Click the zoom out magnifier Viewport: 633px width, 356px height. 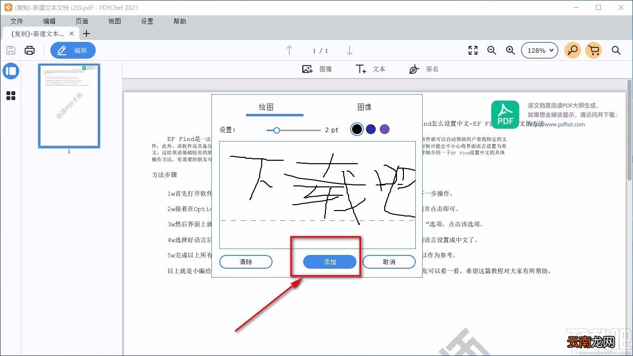[492, 50]
